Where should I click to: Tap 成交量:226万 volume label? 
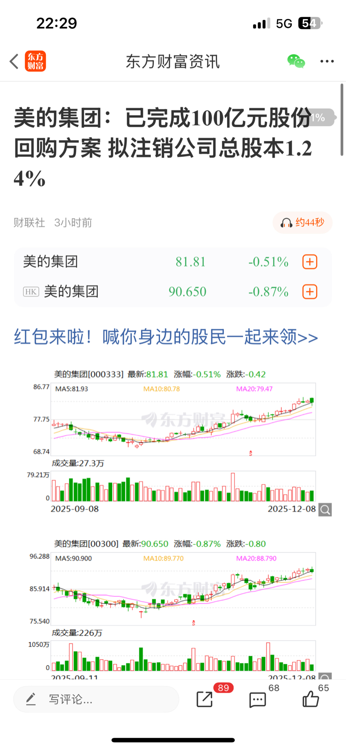tap(77, 633)
